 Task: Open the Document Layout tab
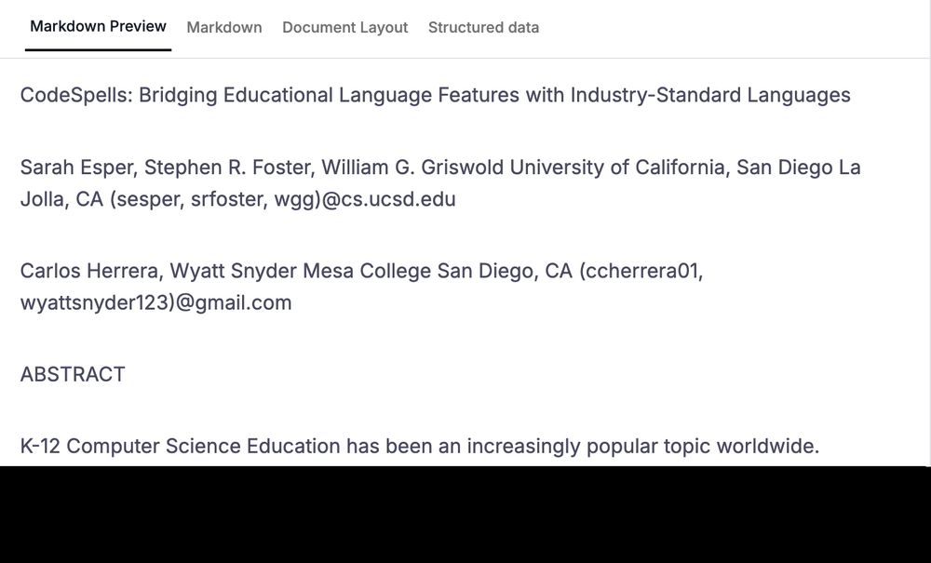point(345,27)
